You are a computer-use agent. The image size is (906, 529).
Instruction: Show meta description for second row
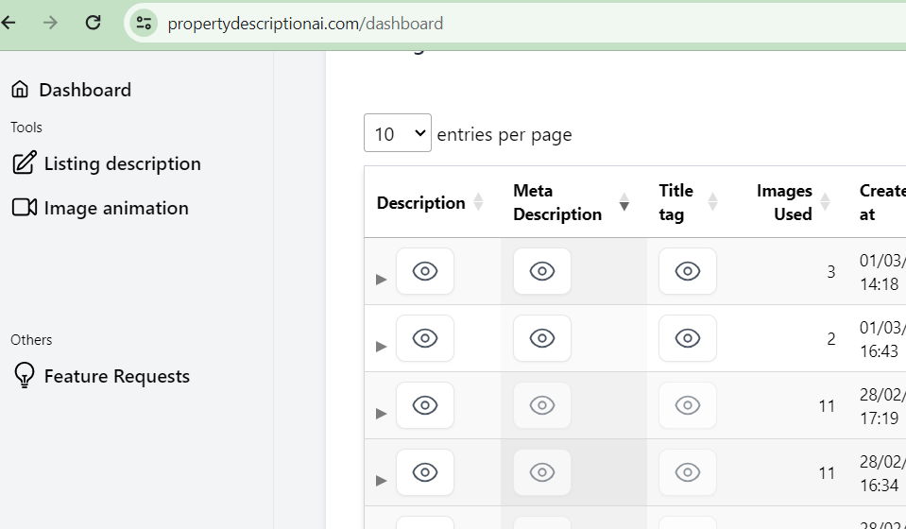[x=541, y=338]
